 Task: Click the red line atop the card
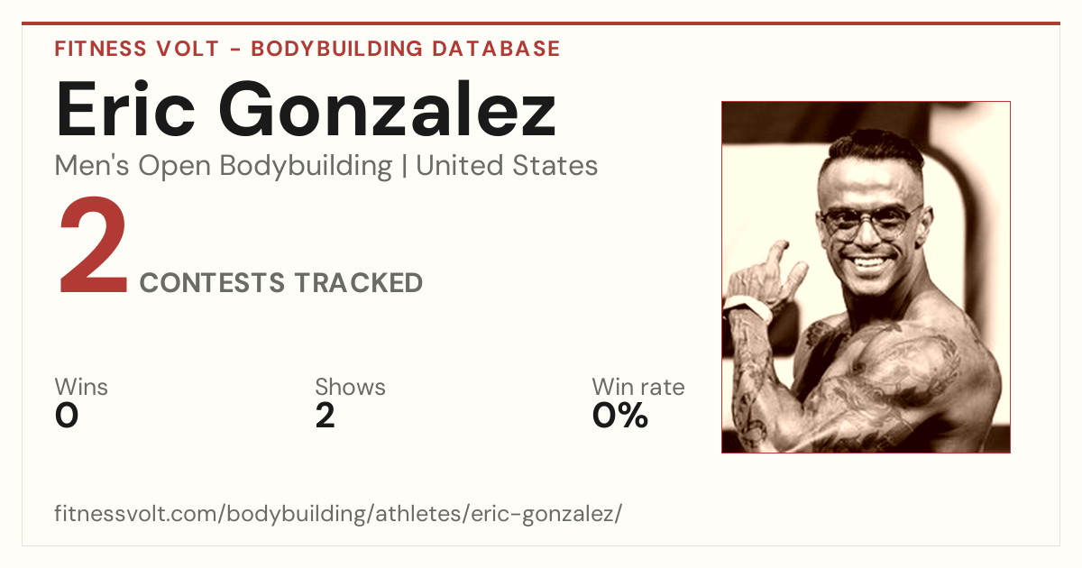541,23
